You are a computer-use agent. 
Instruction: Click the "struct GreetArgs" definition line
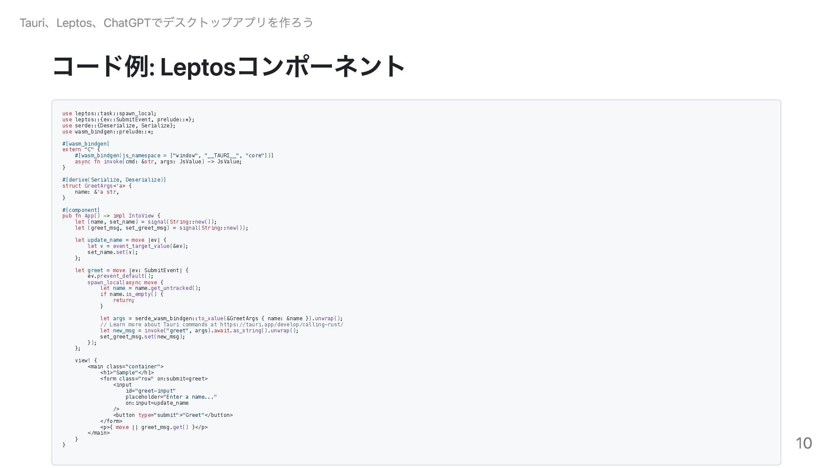pos(97,186)
